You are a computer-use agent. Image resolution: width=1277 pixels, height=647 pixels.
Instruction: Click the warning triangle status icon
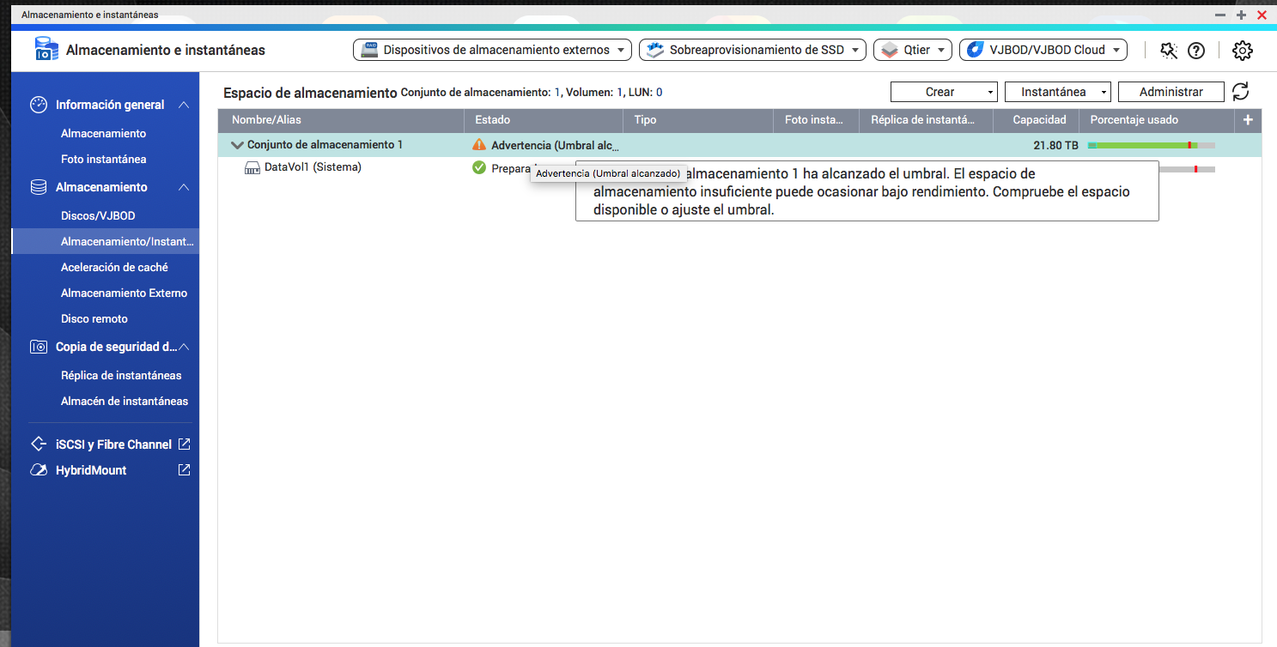click(479, 145)
